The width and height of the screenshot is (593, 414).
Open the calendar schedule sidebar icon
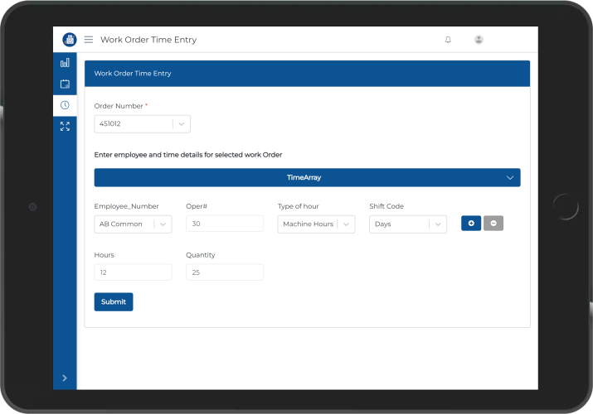(65, 84)
